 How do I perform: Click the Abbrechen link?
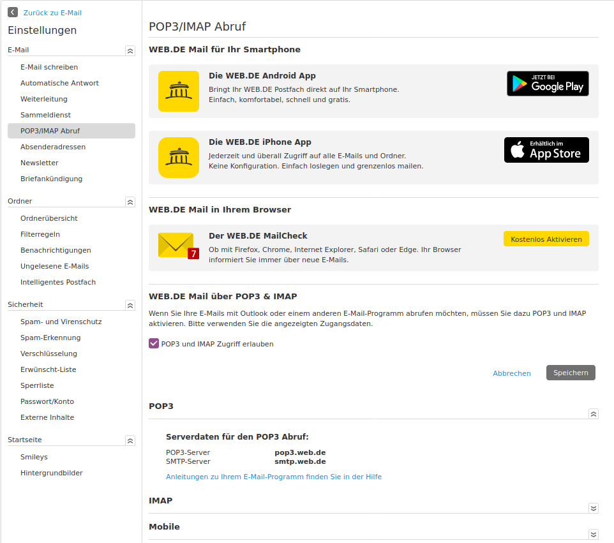point(512,373)
